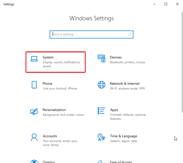
Task: Open the Network & Internet globe icon
Action: click(x=101, y=85)
